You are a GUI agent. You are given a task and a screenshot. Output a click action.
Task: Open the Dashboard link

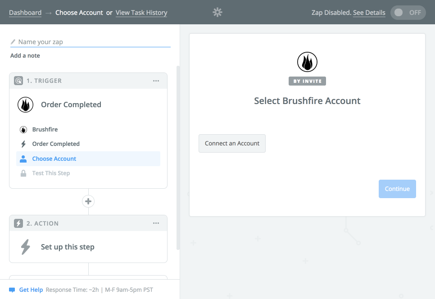coord(25,13)
